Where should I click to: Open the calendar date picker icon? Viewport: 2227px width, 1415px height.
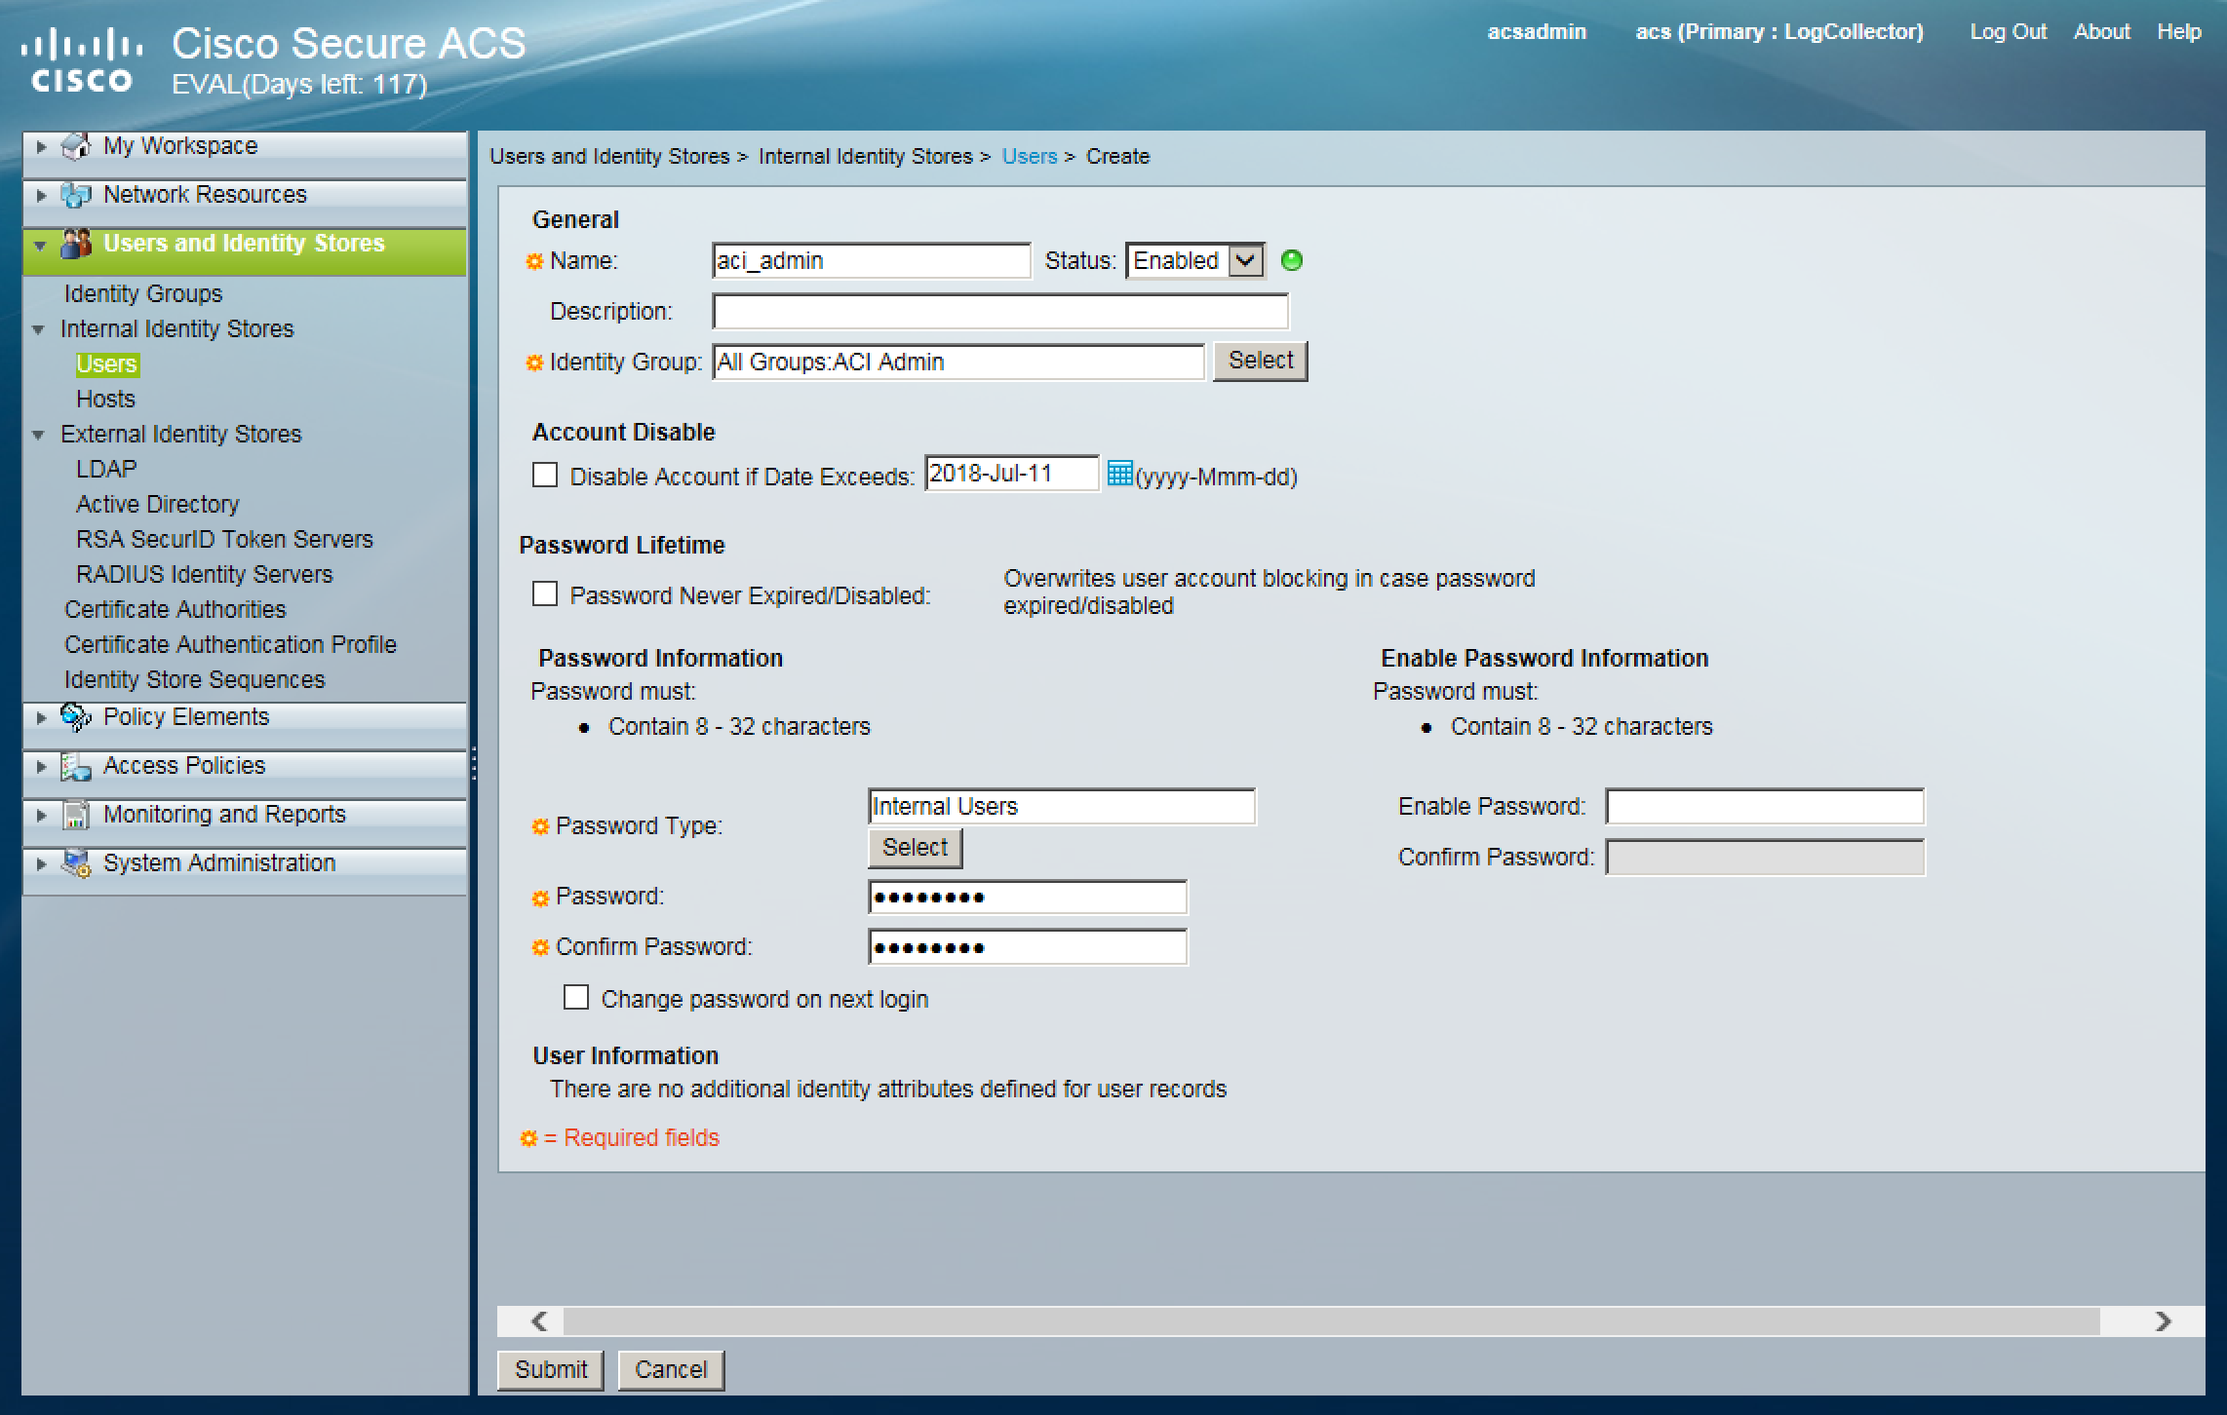coord(1119,475)
